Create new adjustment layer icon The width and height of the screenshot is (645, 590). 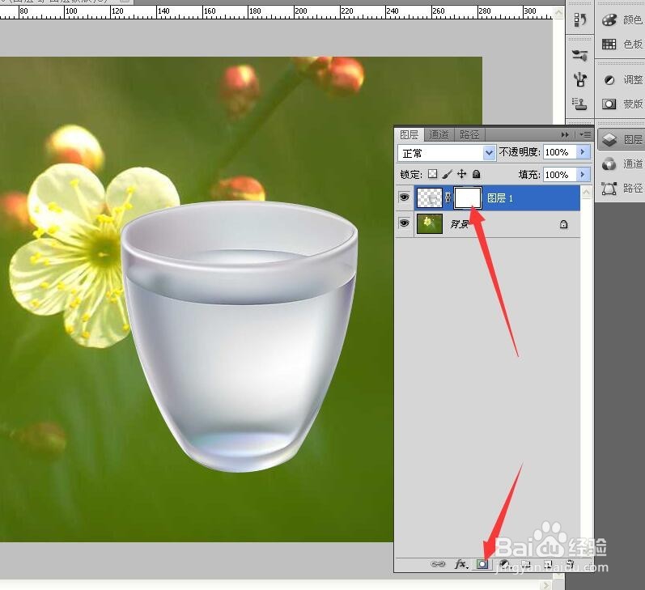504,564
